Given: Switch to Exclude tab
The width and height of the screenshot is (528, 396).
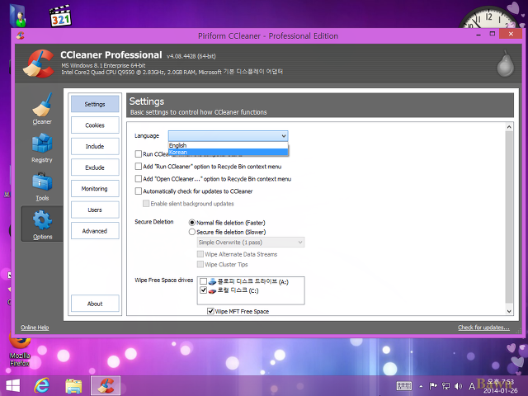Looking at the screenshot, I should point(95,167).
